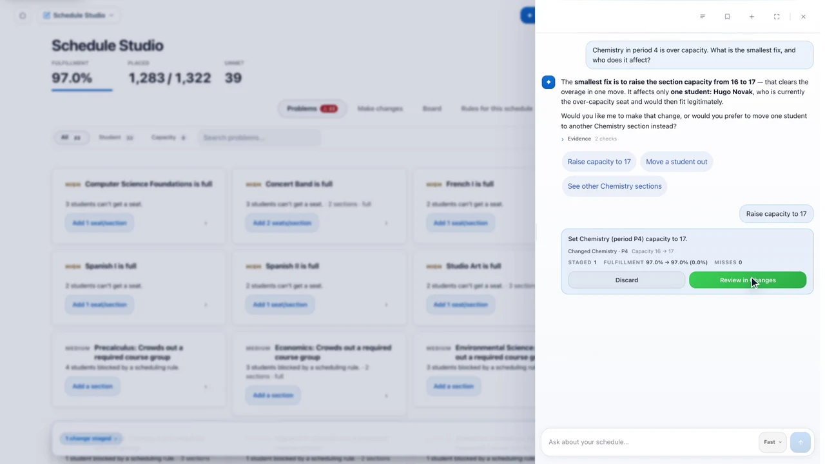Viewport: 825px width, 464px height.
Task: Open the Schedule Studio dropdown in top bar
Action: coord(79,15)
